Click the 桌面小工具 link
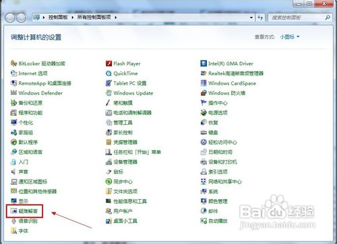 click(125, 221)
